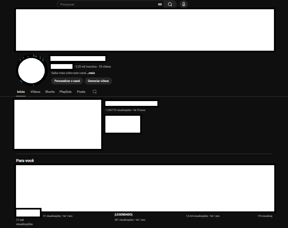The image size is (288, 228).
Task: Switch to the Posts tab
Action: pyautogui.click(x=81, y=92)
